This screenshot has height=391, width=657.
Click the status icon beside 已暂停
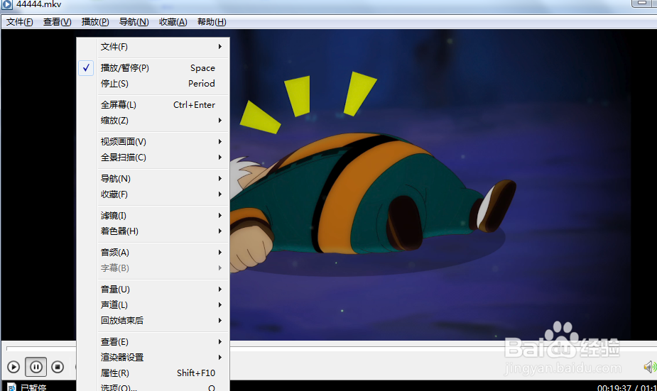point(12,387)
